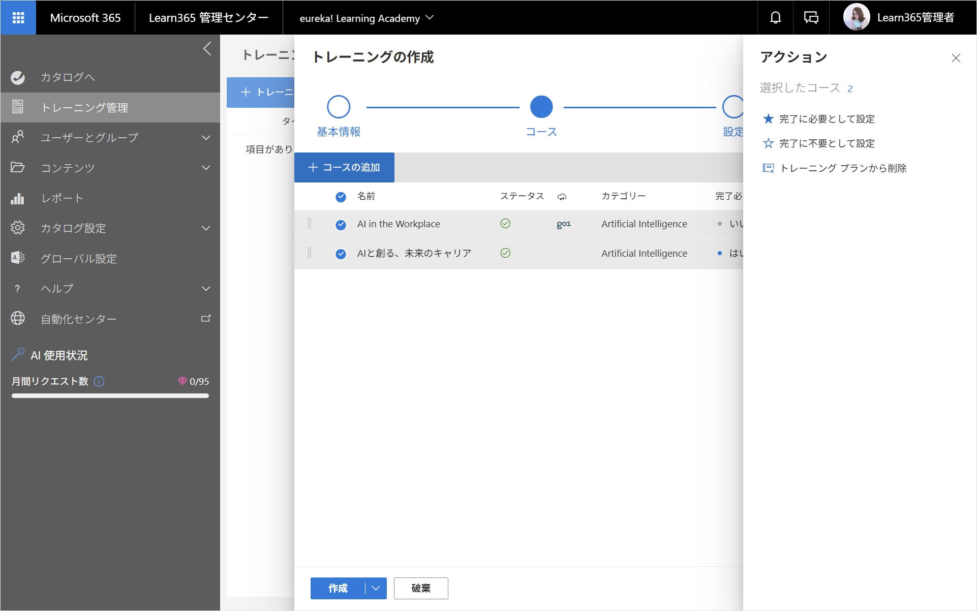
Task: Click 完了に必要として設定 action
Action: coord(819,119)
